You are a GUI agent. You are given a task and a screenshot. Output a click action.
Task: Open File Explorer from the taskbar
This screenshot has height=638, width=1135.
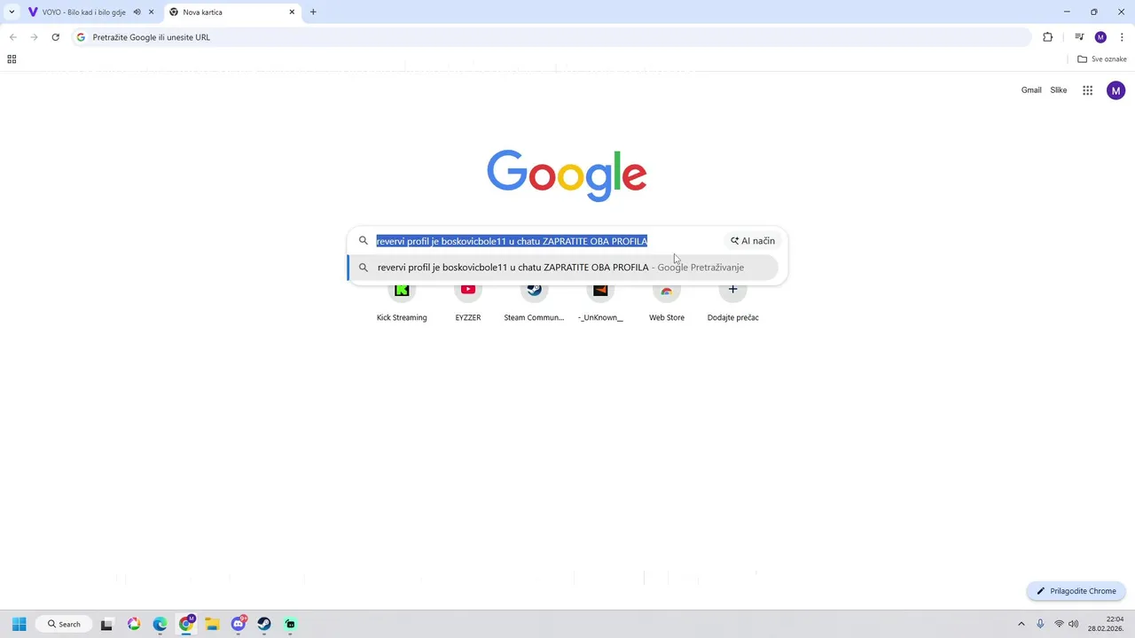(212, 624)
